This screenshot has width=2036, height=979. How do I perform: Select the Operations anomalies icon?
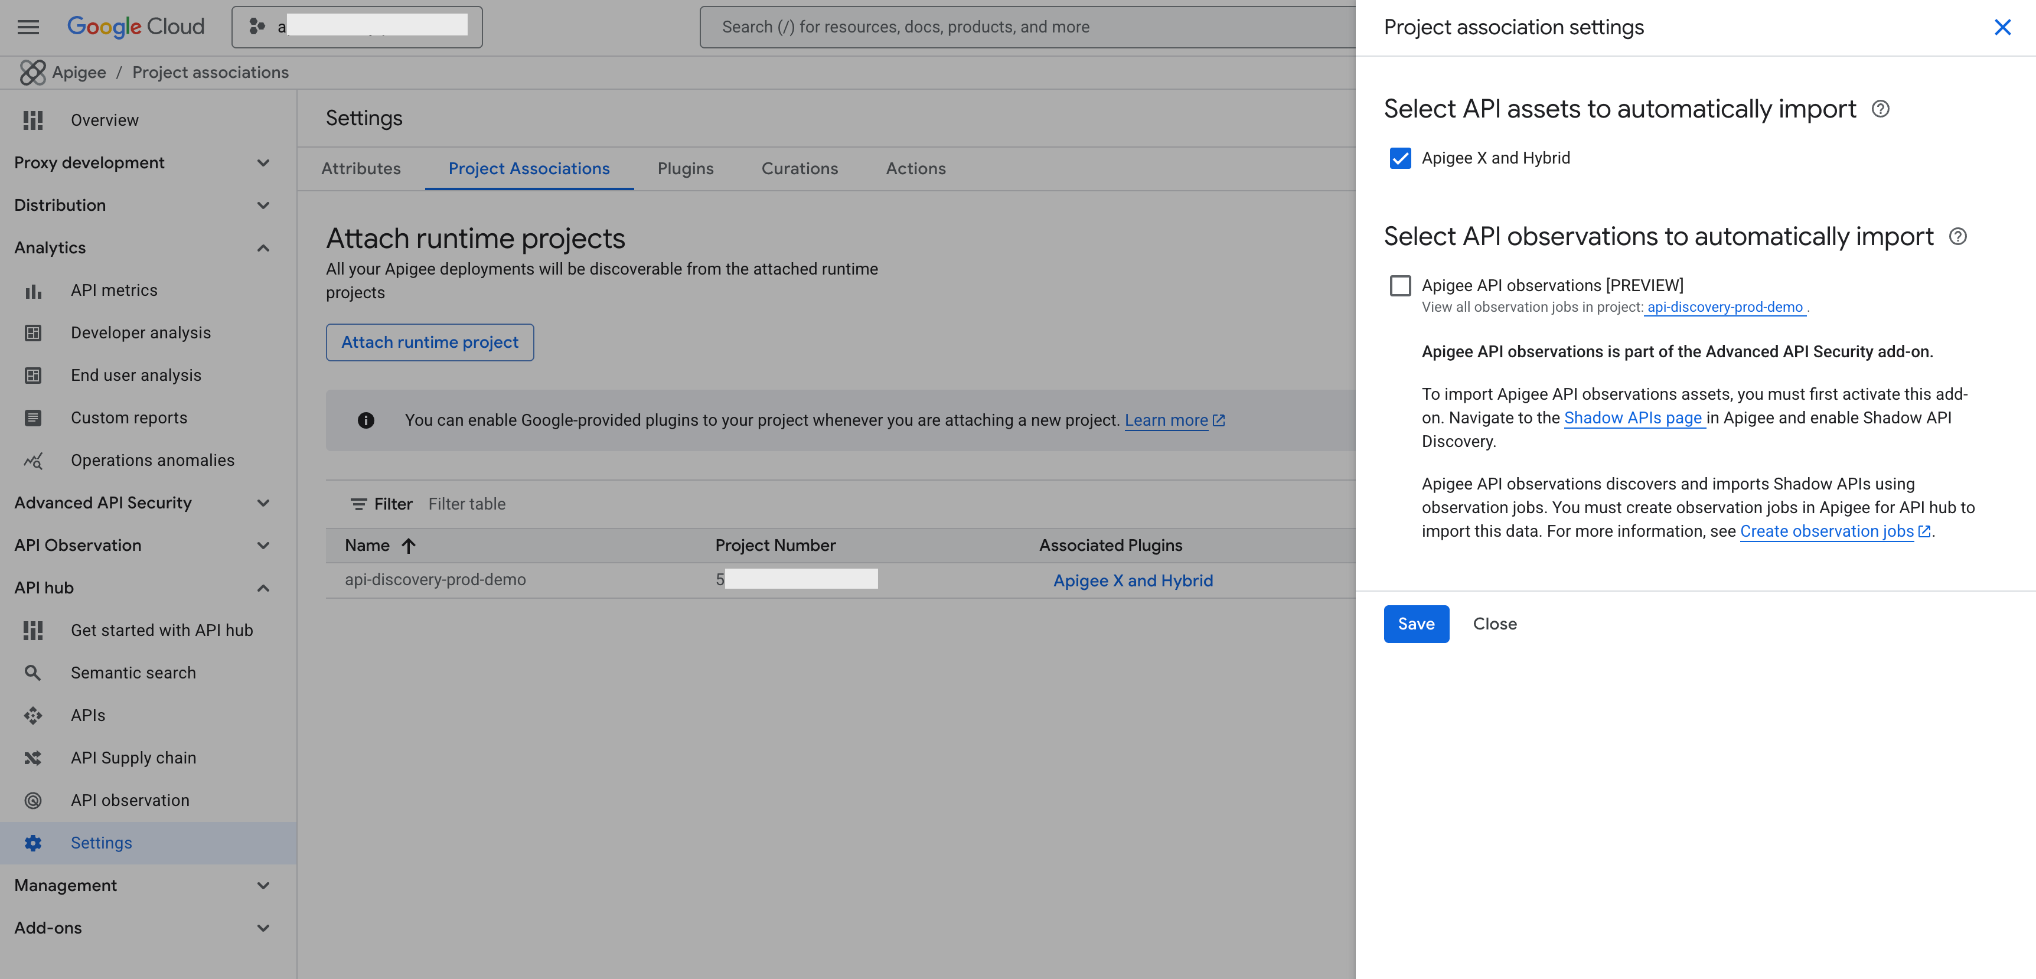pyautogui.click(x=32, y=460)
